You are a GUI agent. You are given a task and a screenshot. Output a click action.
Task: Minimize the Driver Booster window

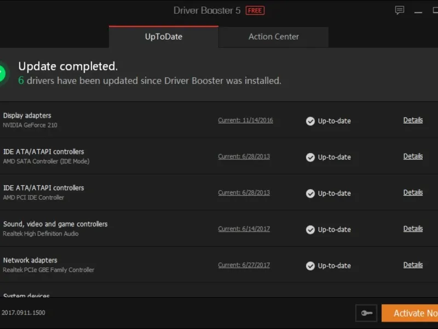418,12
